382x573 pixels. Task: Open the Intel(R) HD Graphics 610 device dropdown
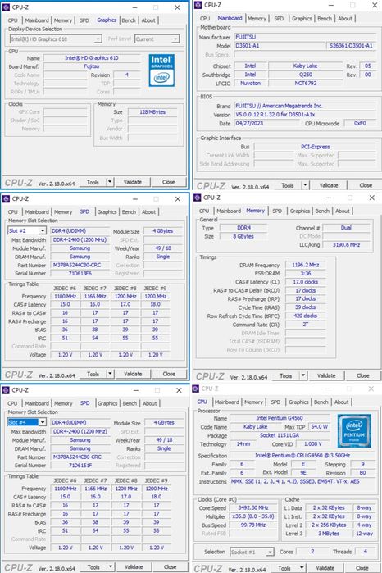[x=56, y=39]
